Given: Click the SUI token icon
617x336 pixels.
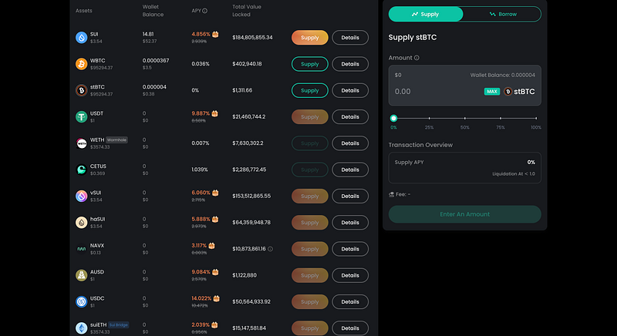Looking at the screenshot, I should pyautogui.click(x=82, y=38).
